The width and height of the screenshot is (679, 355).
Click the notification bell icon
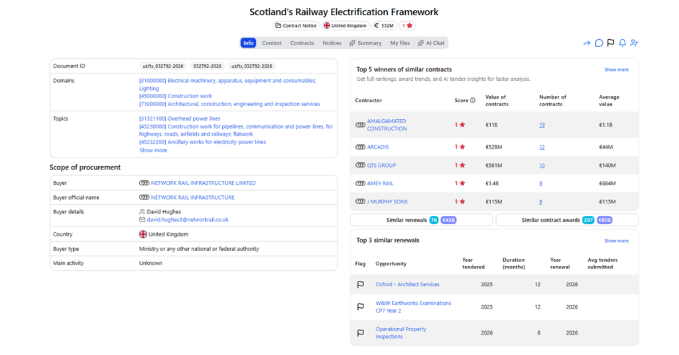click(x=622, y=43)
